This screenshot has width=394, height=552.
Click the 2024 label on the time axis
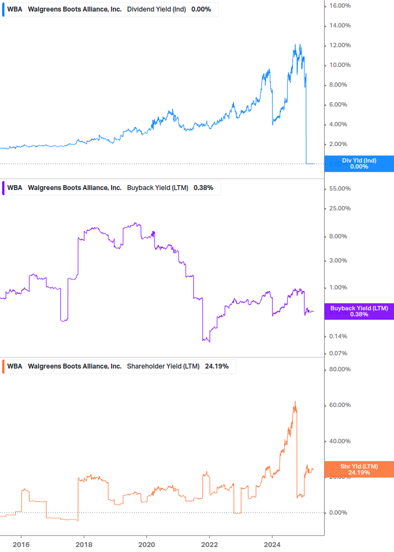(x=272, y=545)
